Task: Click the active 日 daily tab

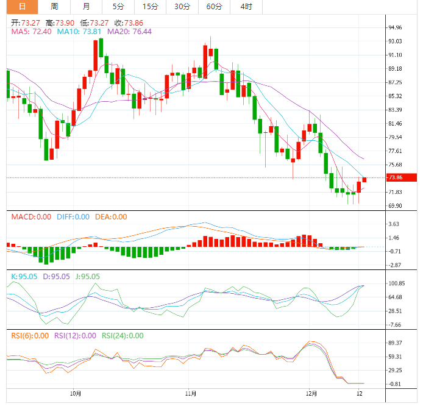Action: 22,7
